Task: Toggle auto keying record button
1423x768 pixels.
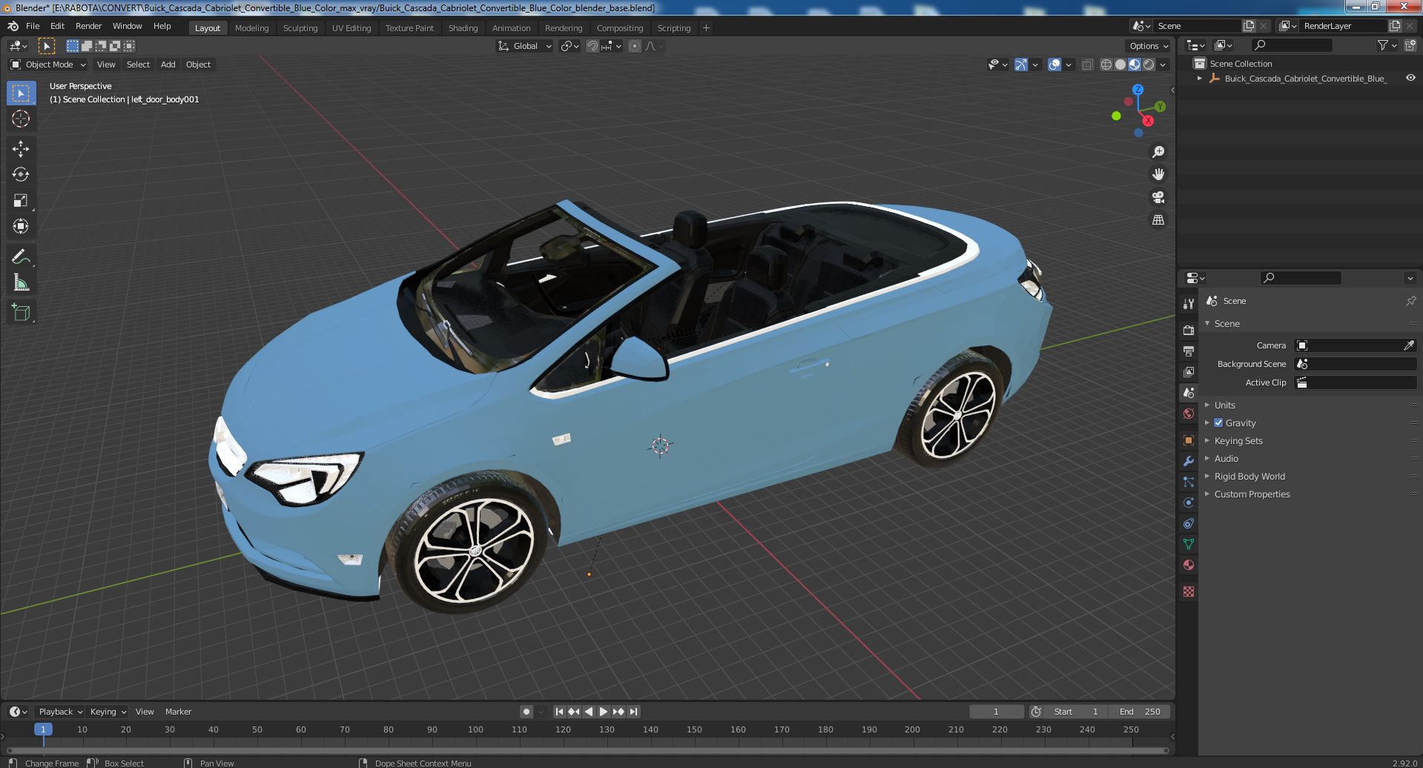Action: 526,712
